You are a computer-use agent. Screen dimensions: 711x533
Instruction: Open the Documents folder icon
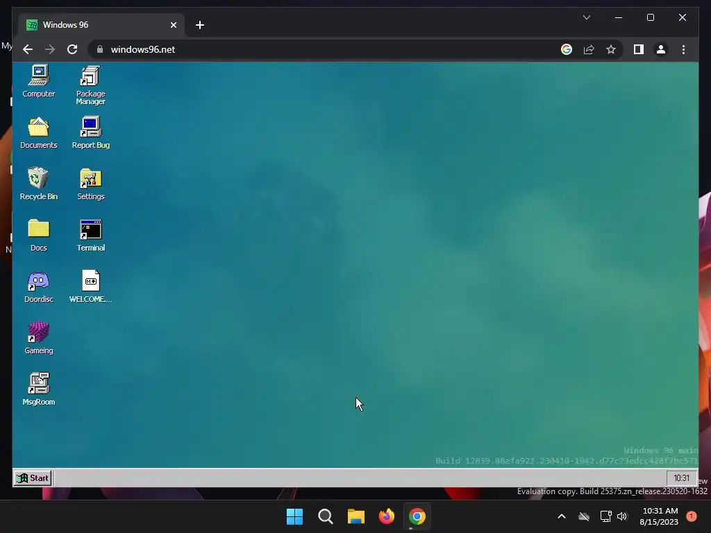39,133
